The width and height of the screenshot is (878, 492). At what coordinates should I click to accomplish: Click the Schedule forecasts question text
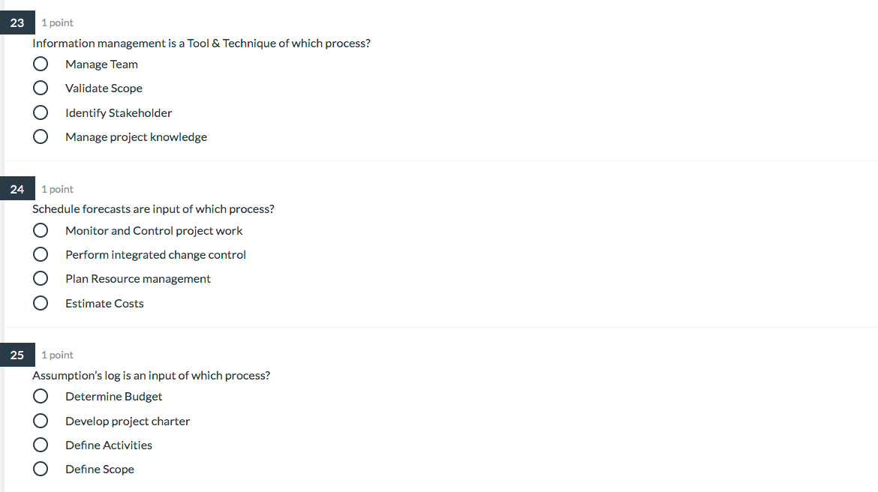pos(153,208)
